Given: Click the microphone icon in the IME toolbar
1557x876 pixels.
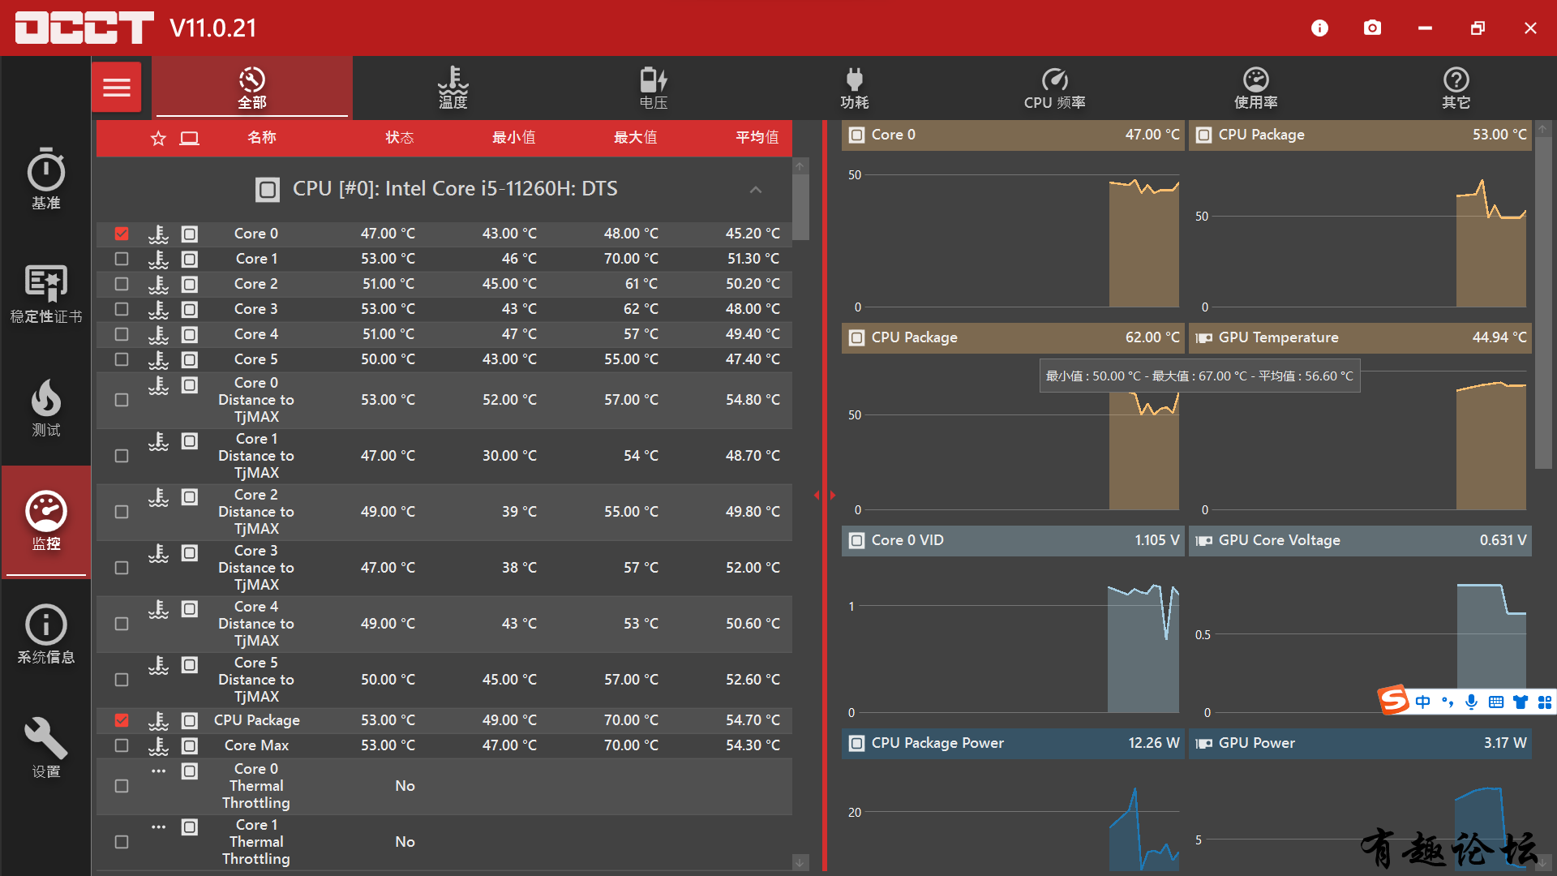Looking at the screenshot, I should [x=1472, y=702].
